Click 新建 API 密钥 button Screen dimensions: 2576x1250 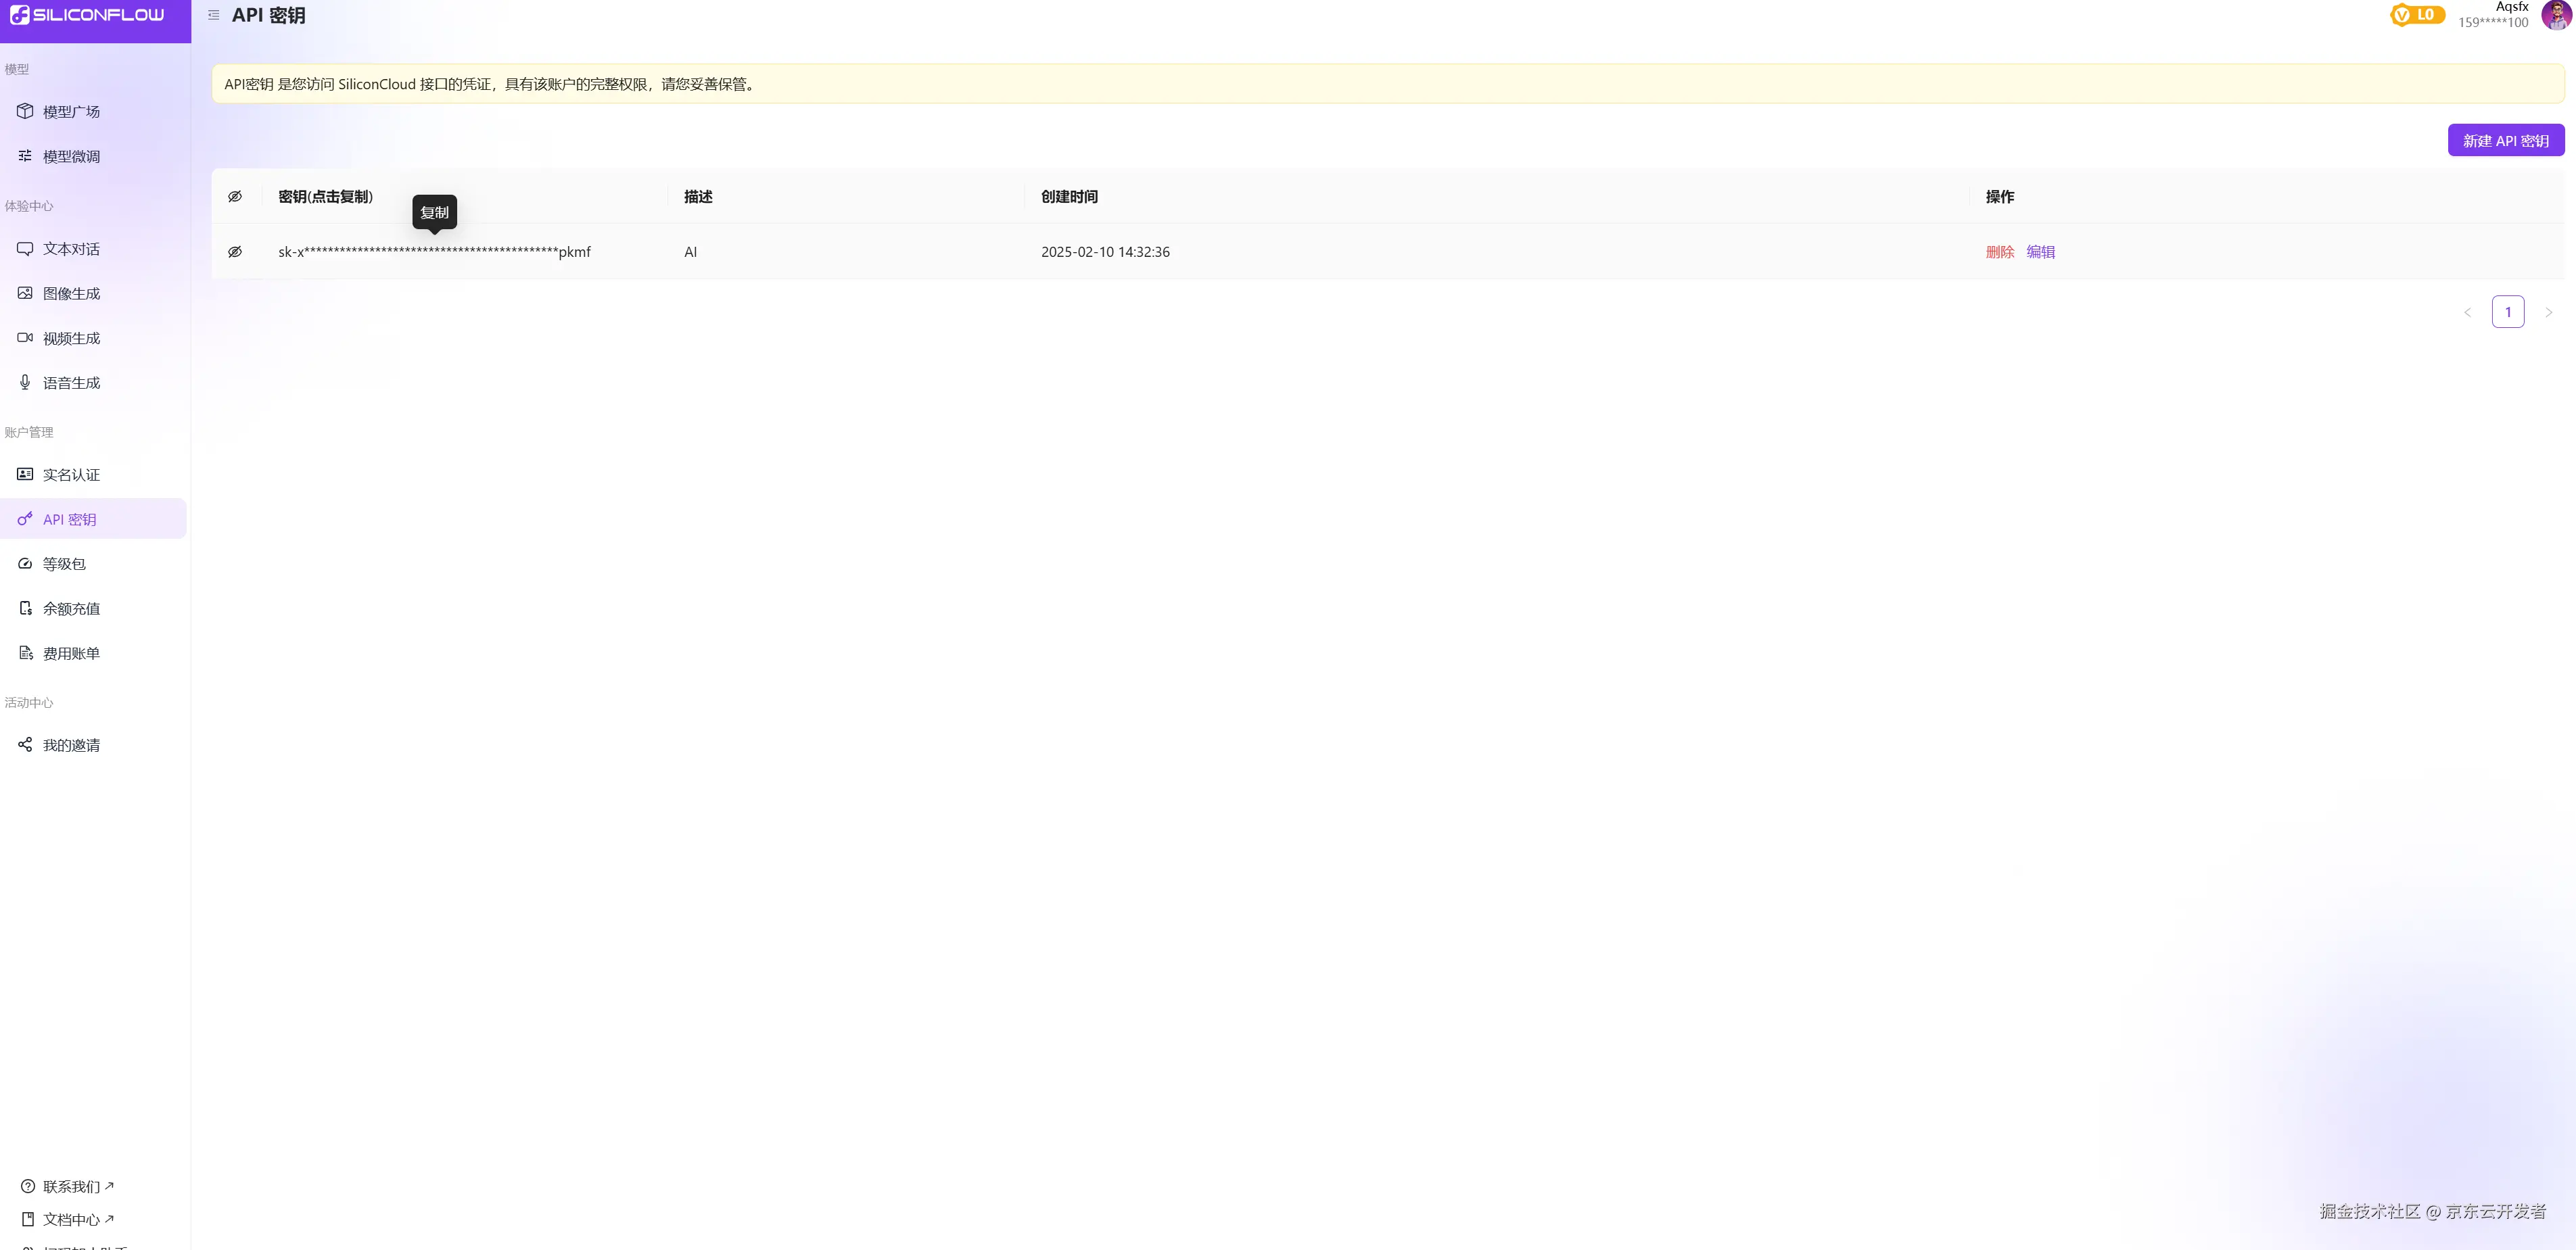click(2505, 141)
